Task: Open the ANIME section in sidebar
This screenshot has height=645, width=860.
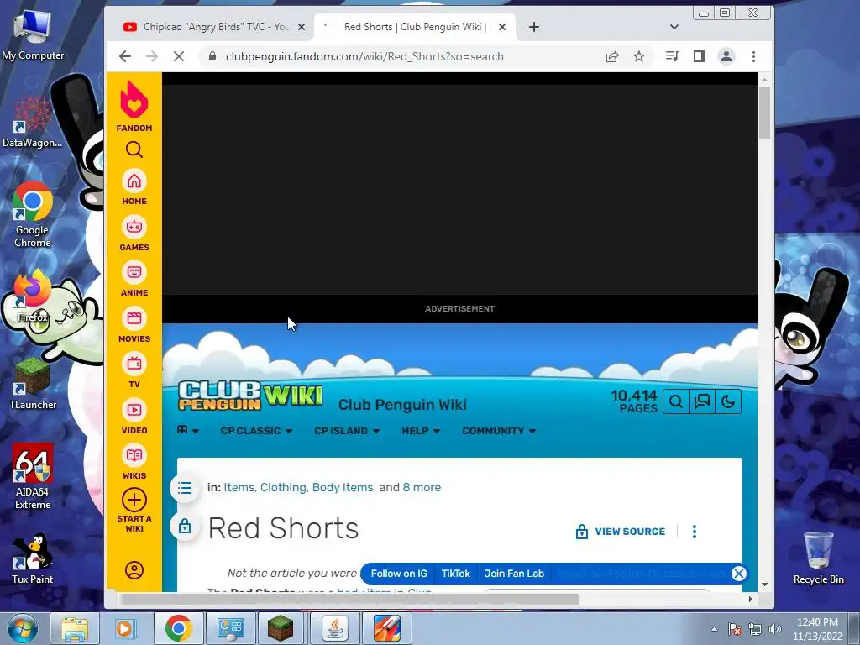Action: 134,280
